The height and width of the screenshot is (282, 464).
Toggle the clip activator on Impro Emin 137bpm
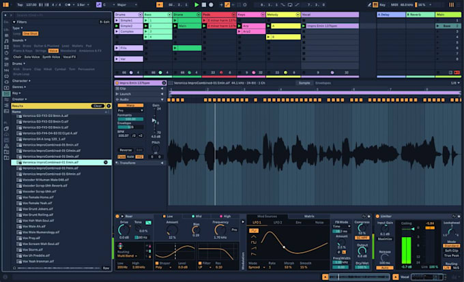pyautogui.click(x=117, y=83)
